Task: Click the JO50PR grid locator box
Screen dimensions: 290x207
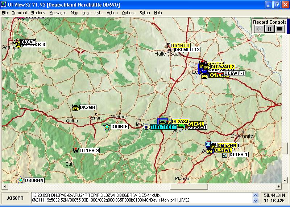Action: 15,198
